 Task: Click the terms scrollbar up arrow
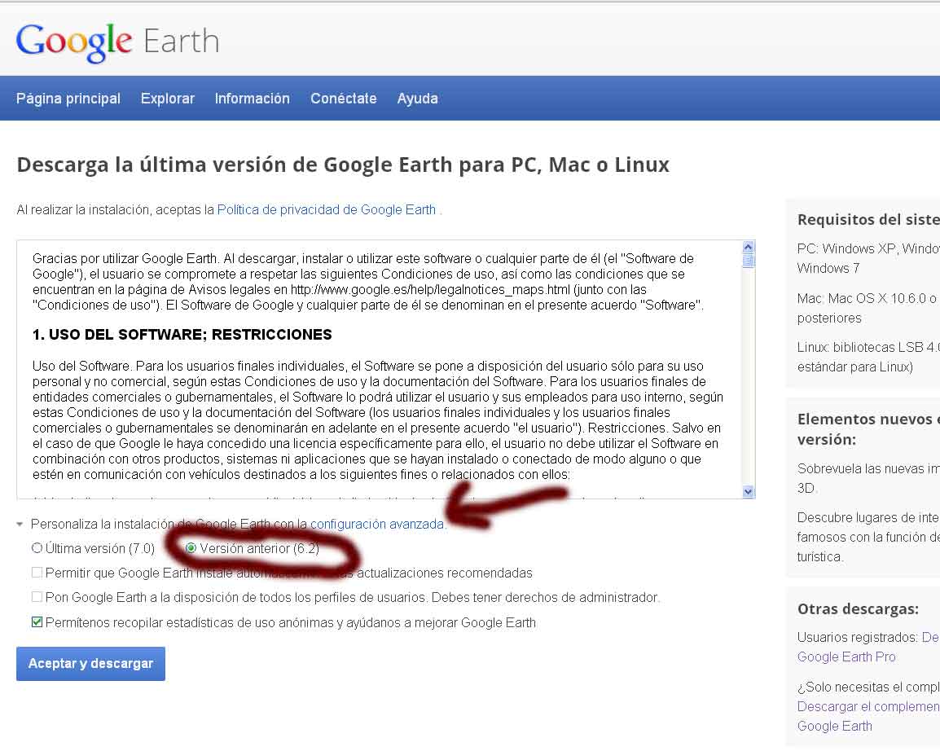pyautogui.click(x=748, y=247)
